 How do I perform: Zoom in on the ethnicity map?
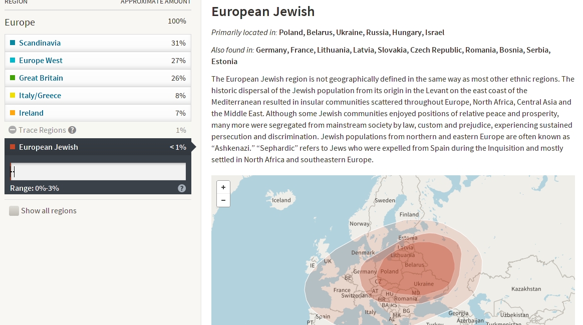[223, 187]
